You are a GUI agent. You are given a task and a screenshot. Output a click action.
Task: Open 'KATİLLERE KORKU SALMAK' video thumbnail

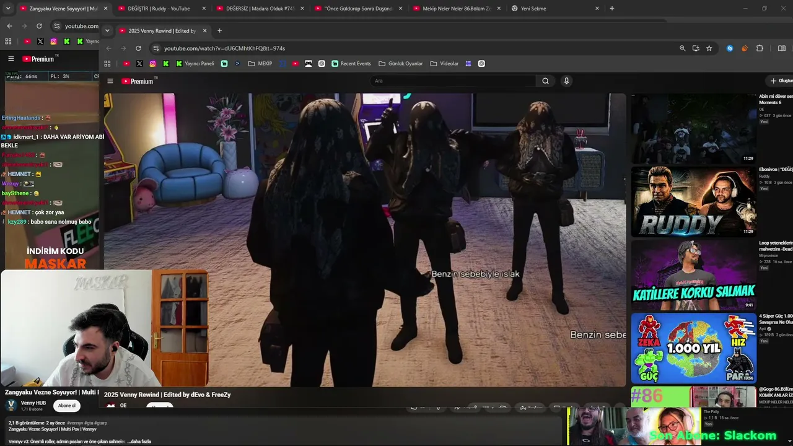(x=694, y=275)
